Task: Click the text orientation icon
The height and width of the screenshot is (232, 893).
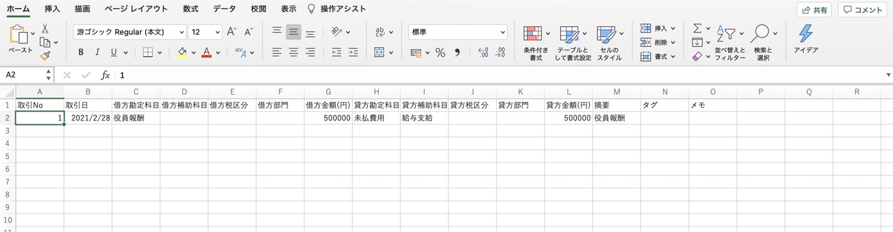Action: (337, 32)
